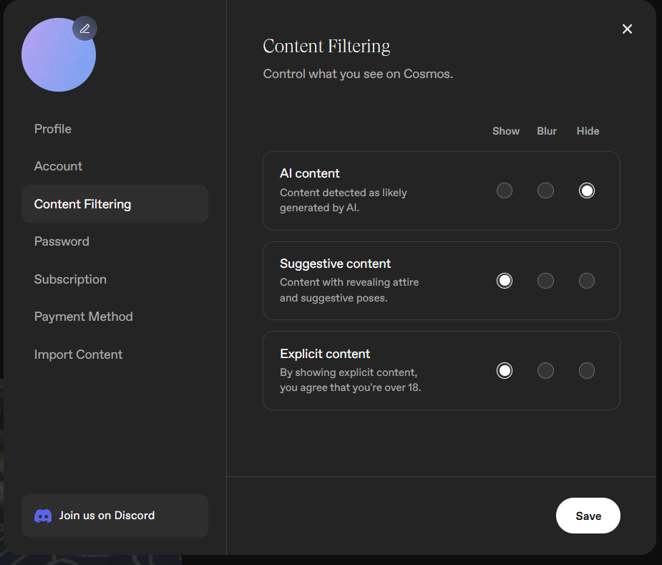The image size is (662, 565).
Task: Set Suggestive content to Blur
Action: point(545,281)
